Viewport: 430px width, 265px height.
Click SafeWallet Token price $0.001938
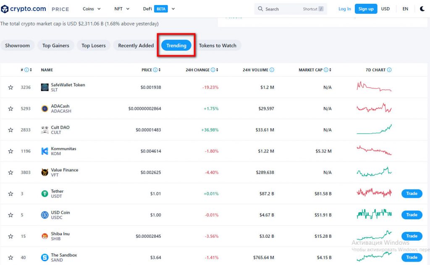click(151, 87)
